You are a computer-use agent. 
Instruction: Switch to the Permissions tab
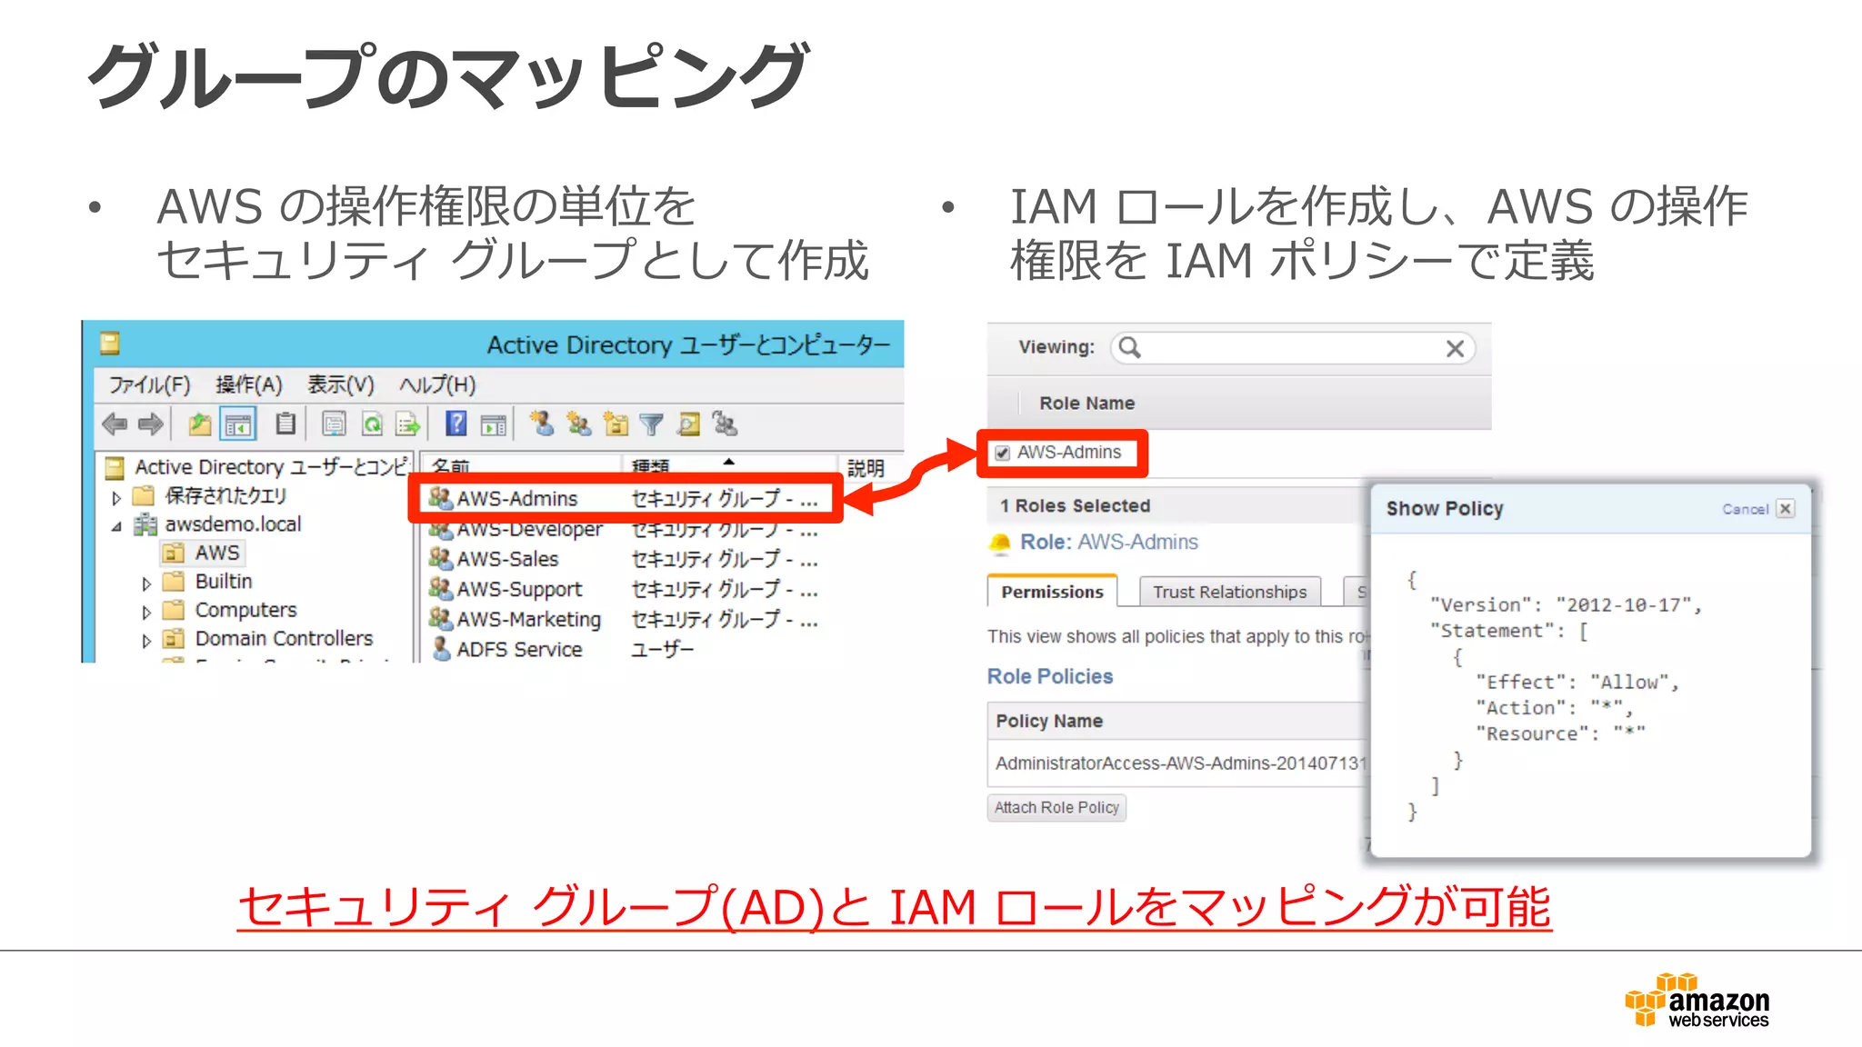click(1052, 592)
